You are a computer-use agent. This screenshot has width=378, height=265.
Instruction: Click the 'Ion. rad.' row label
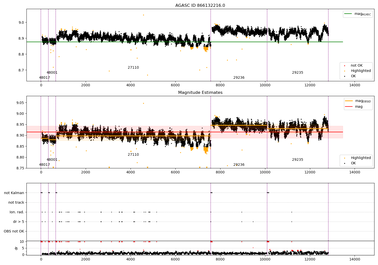click(x=17, y=212)
